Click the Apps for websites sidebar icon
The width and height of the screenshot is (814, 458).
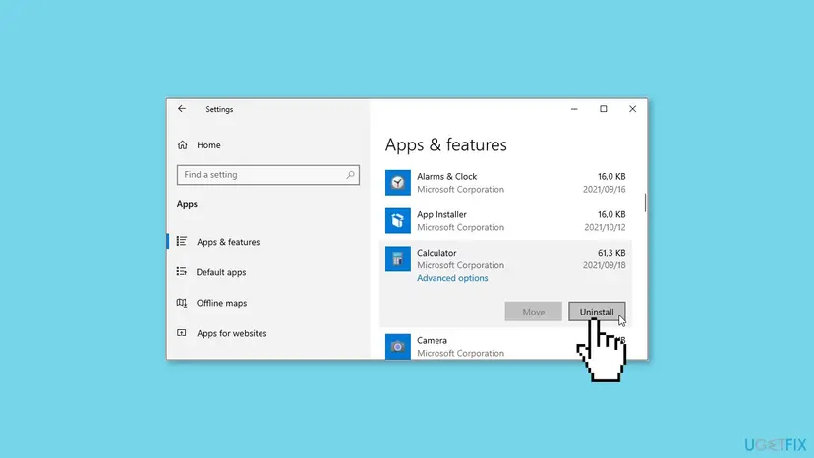[x=182, y=333]
